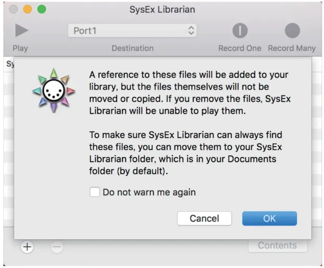The height and width of the screenshot is (268, 324).
Task: Confirm the dialog with OK
Action: coord(269,218)
